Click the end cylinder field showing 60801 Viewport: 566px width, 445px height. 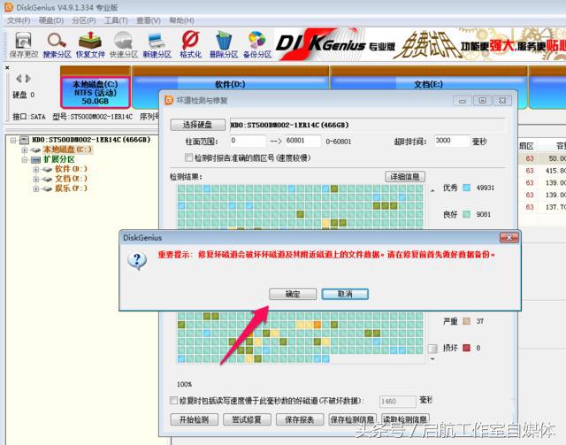coord(302,141)
